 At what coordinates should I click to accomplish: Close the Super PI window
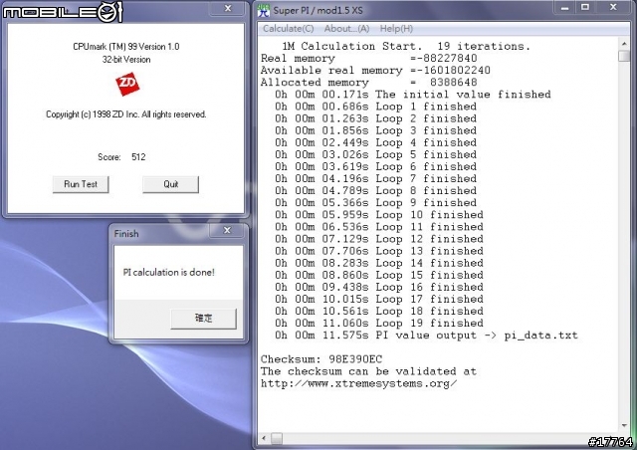tap(613, 7)
